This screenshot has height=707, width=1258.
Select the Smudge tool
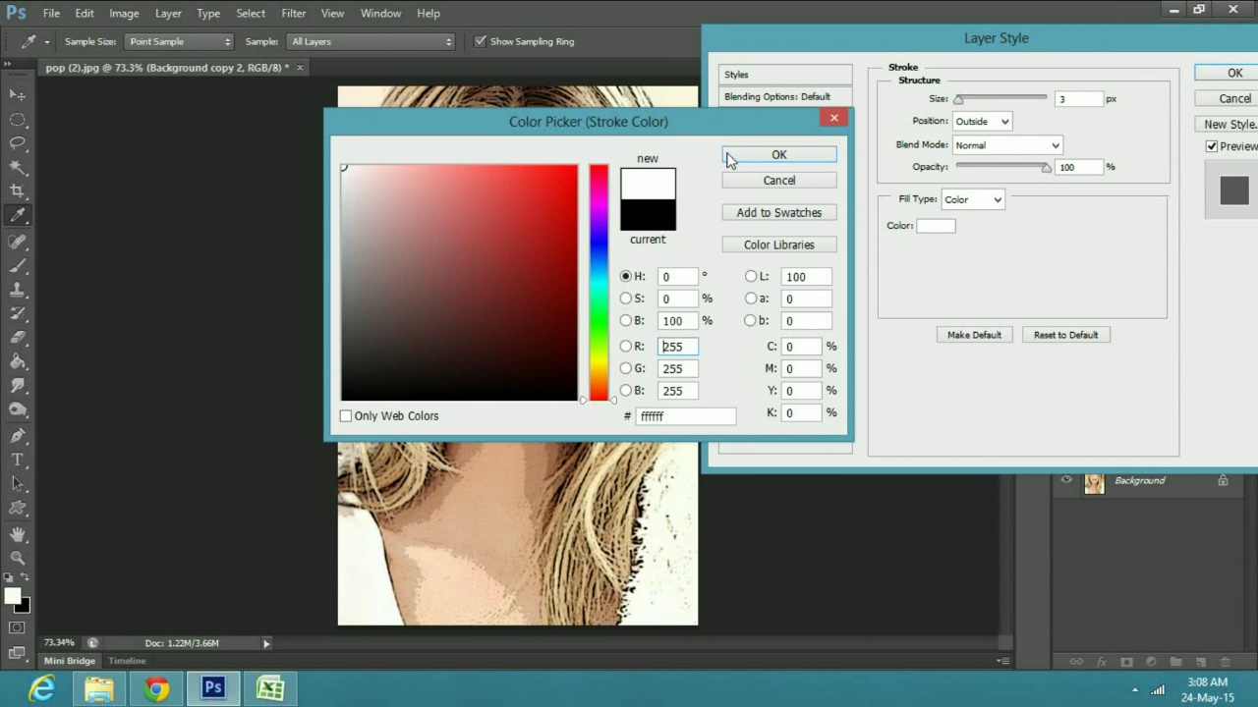(x=18, y=386)
